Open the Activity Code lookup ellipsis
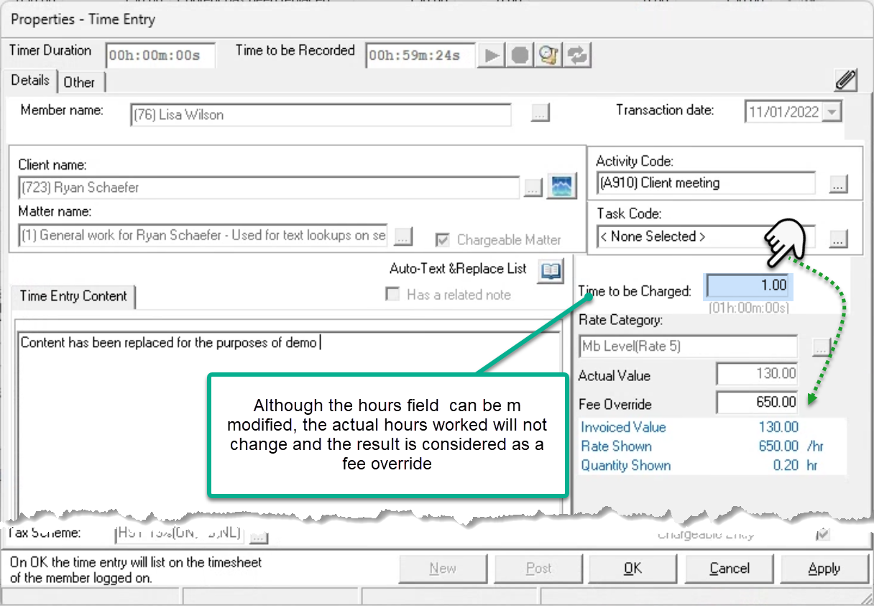Screen dimensions: 874x606 (x=837, y=184)
